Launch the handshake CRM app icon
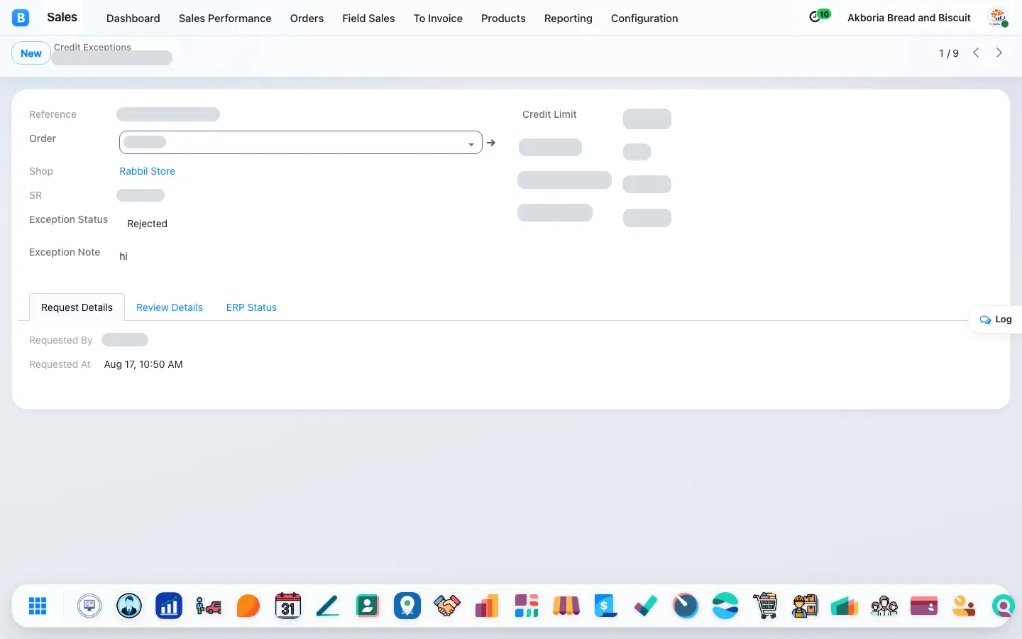 (447, 606)
